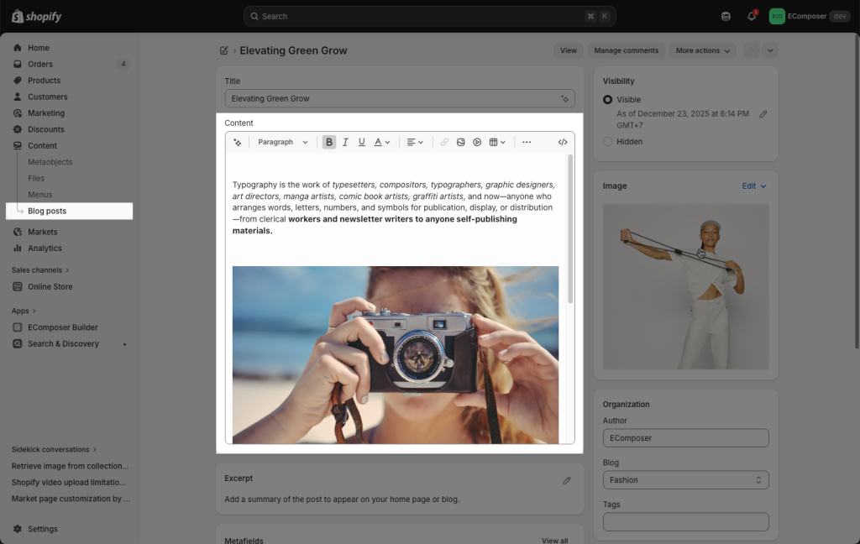Open the Paragraph style dropdown
This screenshot has width=860, height=544.
(283, 143)
